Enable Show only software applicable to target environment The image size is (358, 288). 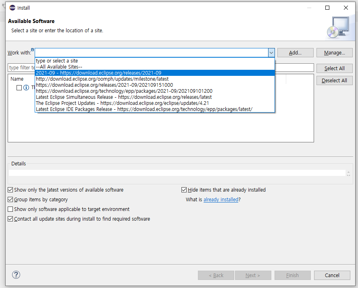pyautogui.click(x=10, y=209)
